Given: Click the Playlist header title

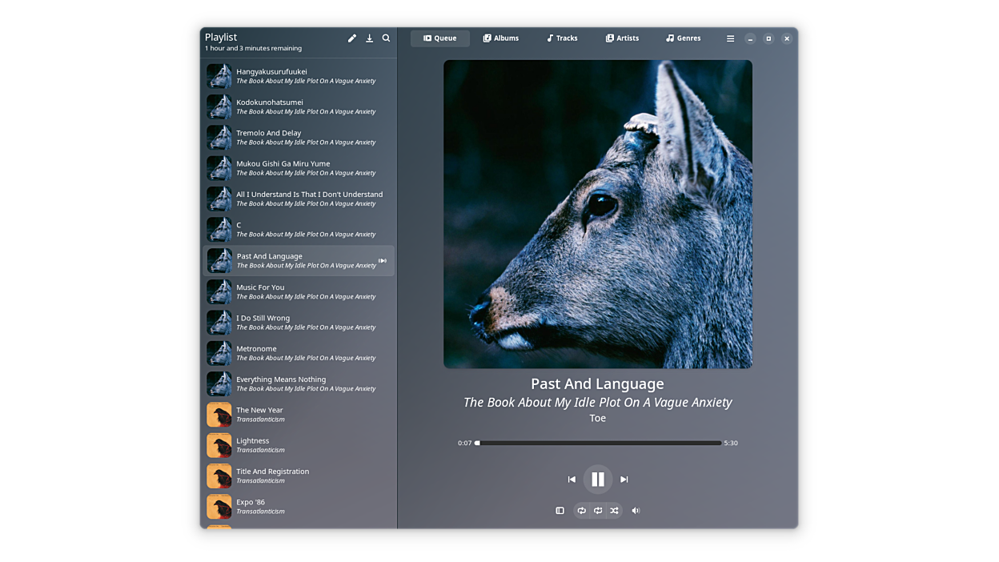Looking at the screenshot, I should tap(221, 37).
